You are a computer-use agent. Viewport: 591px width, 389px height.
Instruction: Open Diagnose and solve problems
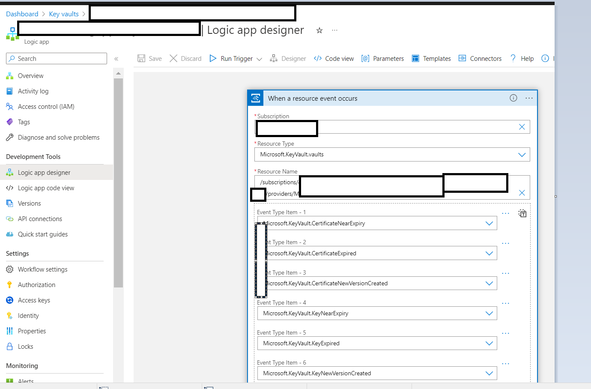pos(59,138)
